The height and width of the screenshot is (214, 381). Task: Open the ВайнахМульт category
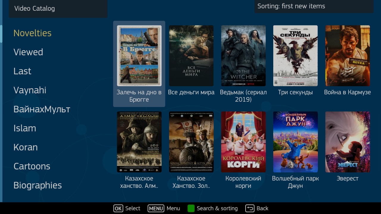point(42,109)
